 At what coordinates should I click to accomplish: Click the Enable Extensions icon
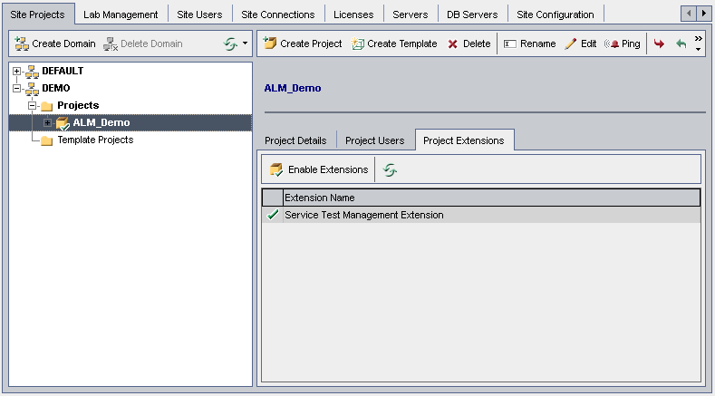(276, 169)
